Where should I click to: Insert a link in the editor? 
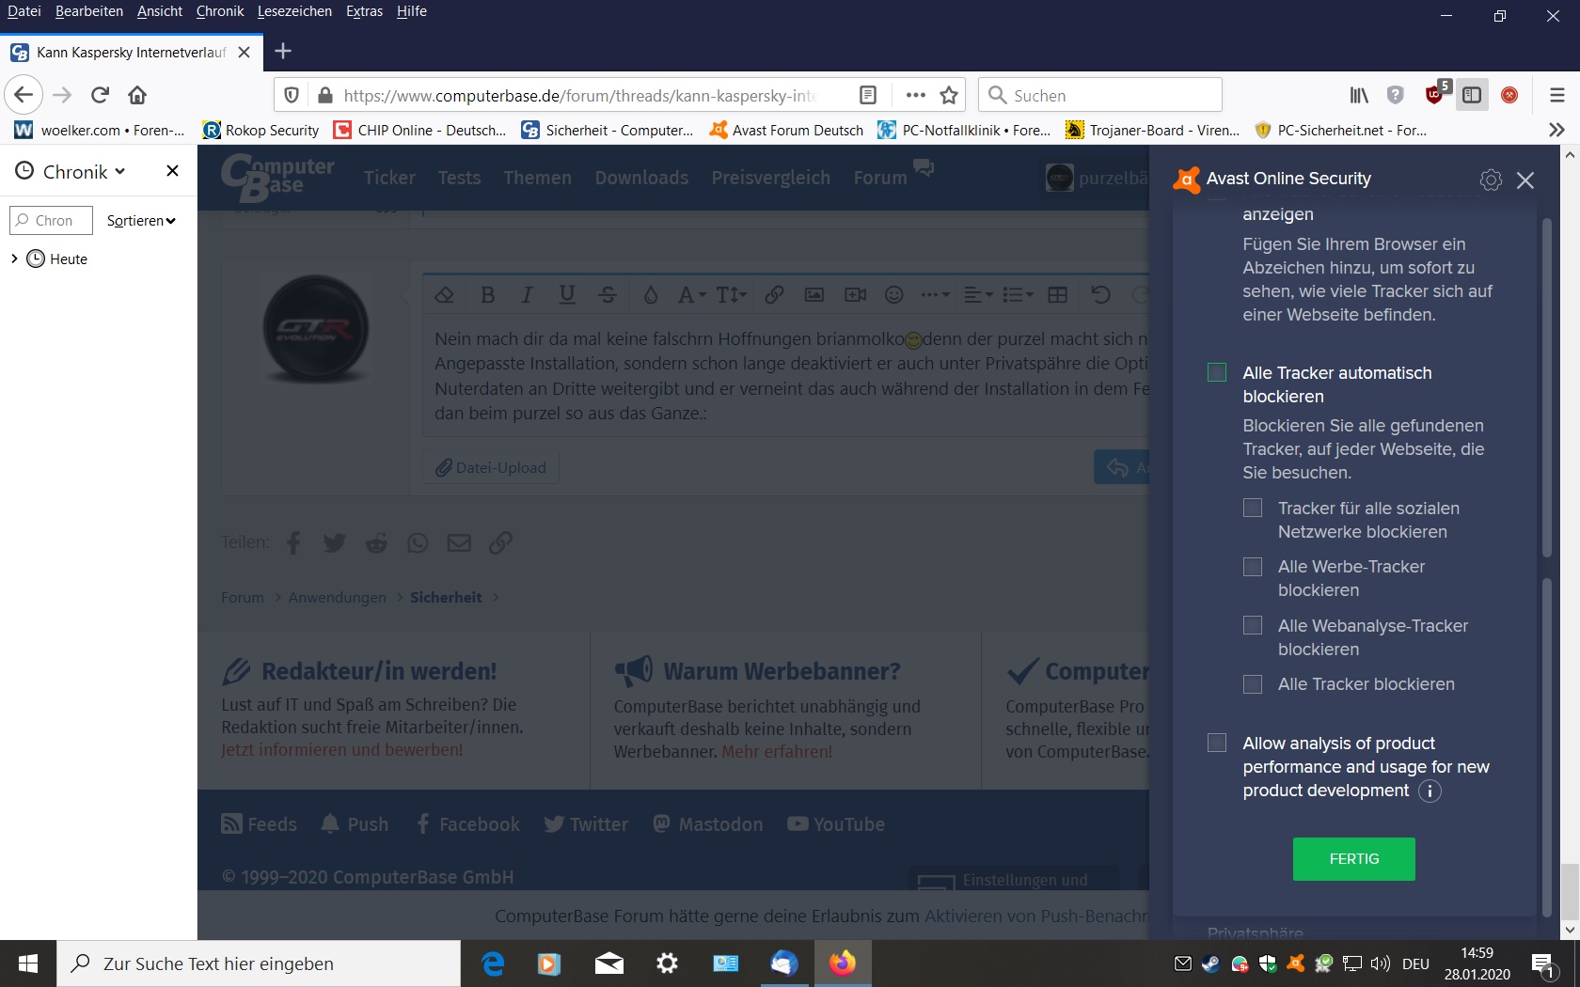pos(774,295)
